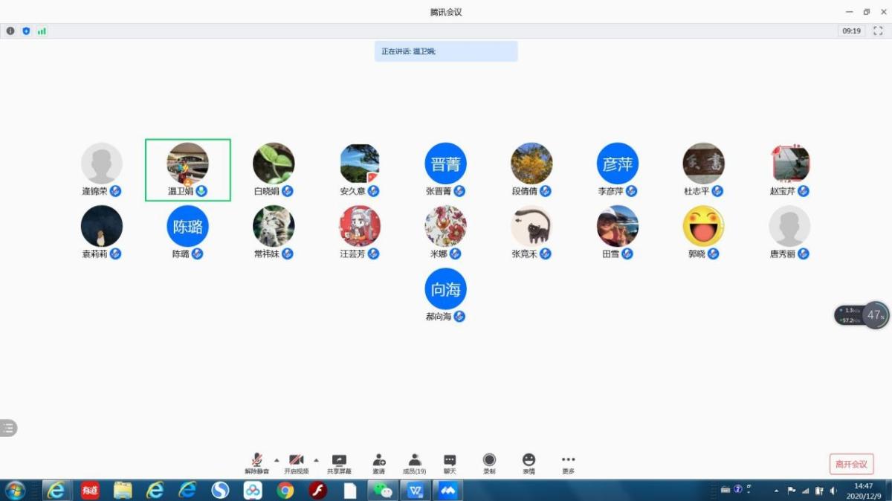Expand video options arrow beside 开启视频
The height and width of the screenshot is (501, 892).
point(316,459)
